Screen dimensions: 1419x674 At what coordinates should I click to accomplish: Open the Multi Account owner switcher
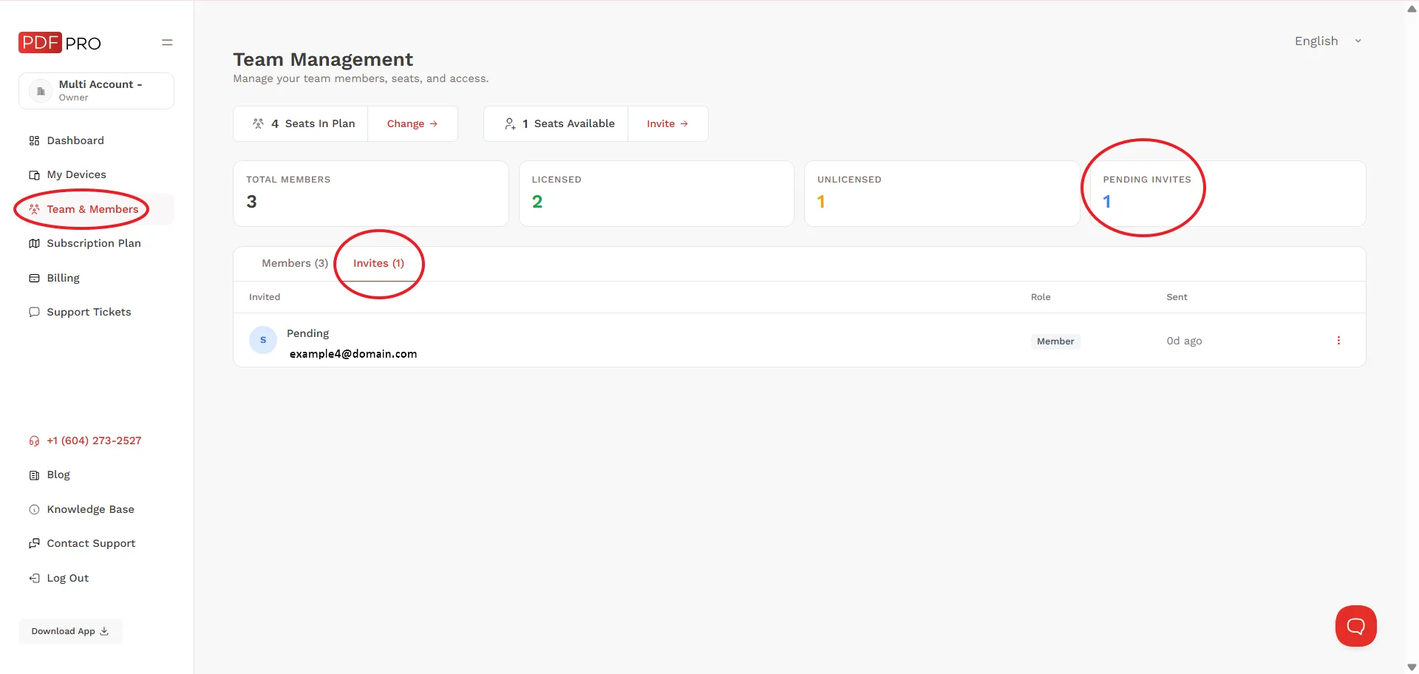[x=96, y=91]
